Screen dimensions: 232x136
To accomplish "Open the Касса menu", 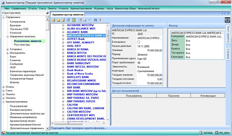I will [110, 9].
